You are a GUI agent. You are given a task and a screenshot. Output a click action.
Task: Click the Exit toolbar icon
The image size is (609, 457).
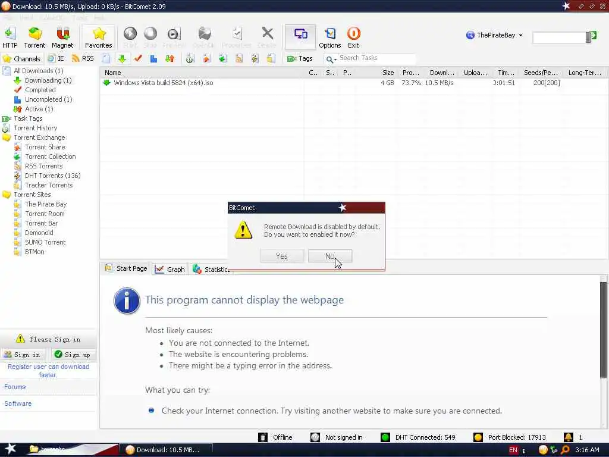[x=353, y=37]
